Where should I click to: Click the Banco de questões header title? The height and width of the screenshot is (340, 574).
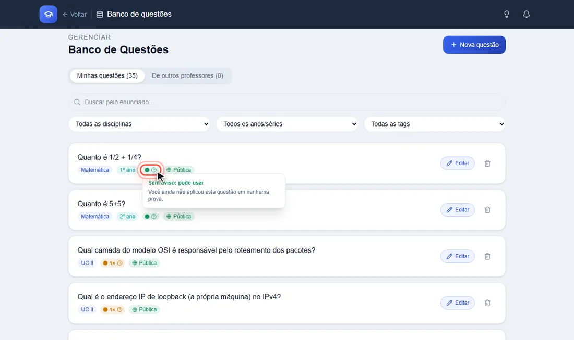[139, 14]
